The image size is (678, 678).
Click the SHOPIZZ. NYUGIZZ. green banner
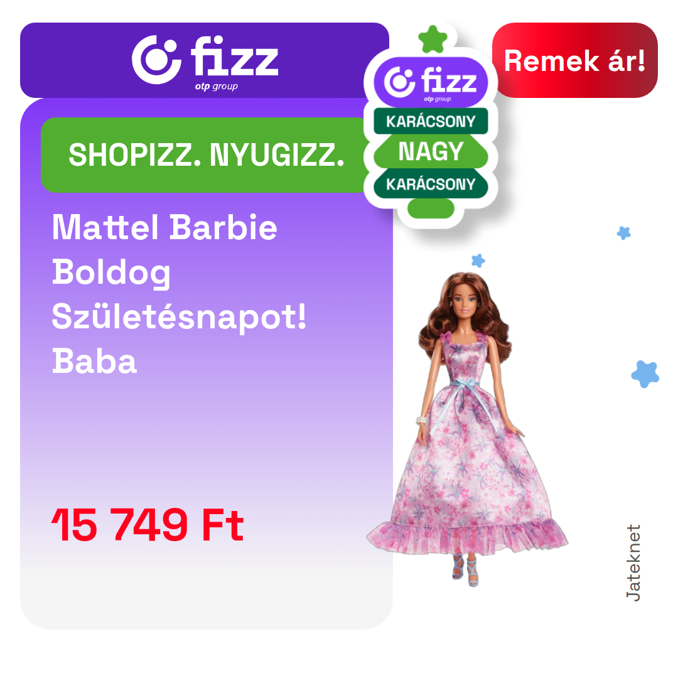click(x=204, y=155)
